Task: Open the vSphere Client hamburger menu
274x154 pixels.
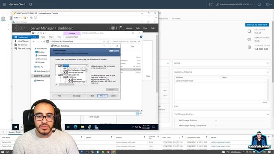Action: point(4,4)
